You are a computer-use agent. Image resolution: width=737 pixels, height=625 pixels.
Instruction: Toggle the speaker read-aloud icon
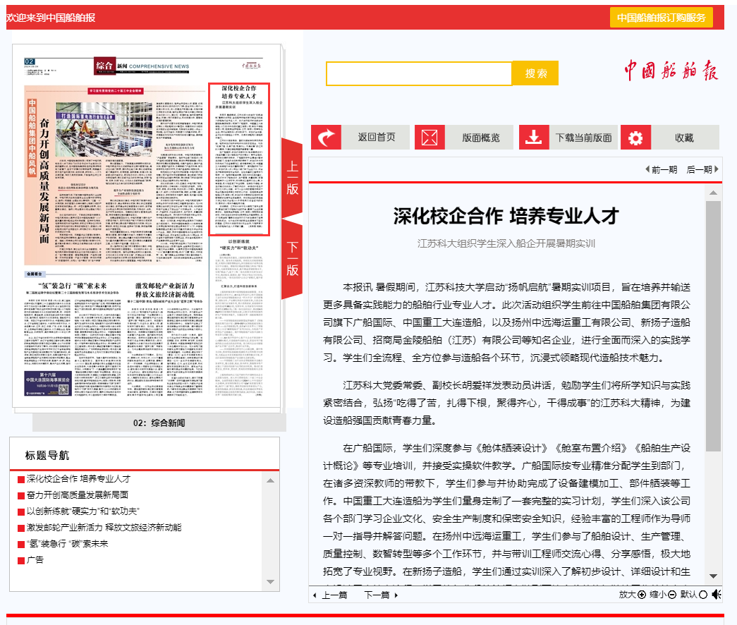(x=716, y=595)
